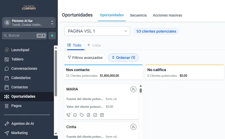The width and height of the screenshot is (225, 139).
Task: Click the 53 clientes potenciales badge
Action: tap(156, 31)
